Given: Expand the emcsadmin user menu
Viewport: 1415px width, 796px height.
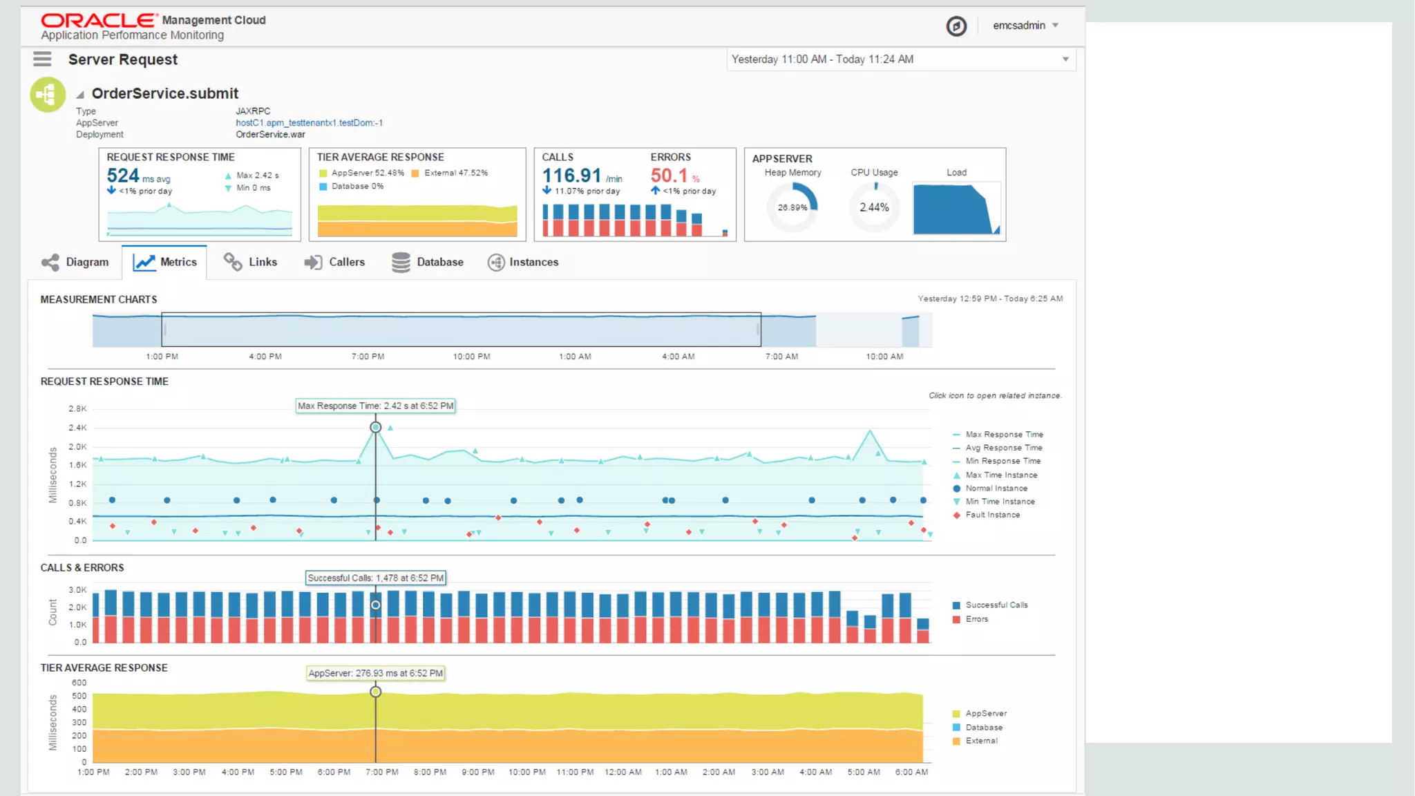Looking at the screenshot, I should click(1026, 26).
